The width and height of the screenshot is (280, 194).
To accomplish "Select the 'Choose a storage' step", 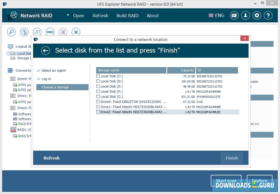I will [x=62, y=87].
